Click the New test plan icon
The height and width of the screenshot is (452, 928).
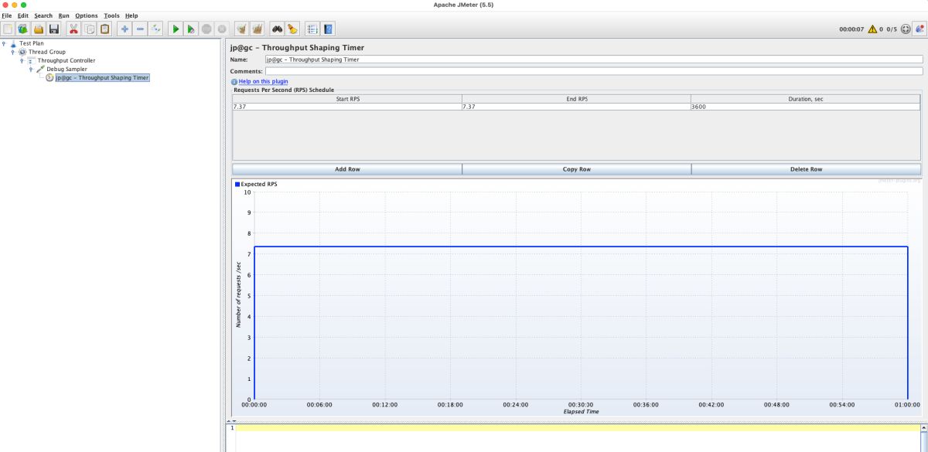click(8, 29)
